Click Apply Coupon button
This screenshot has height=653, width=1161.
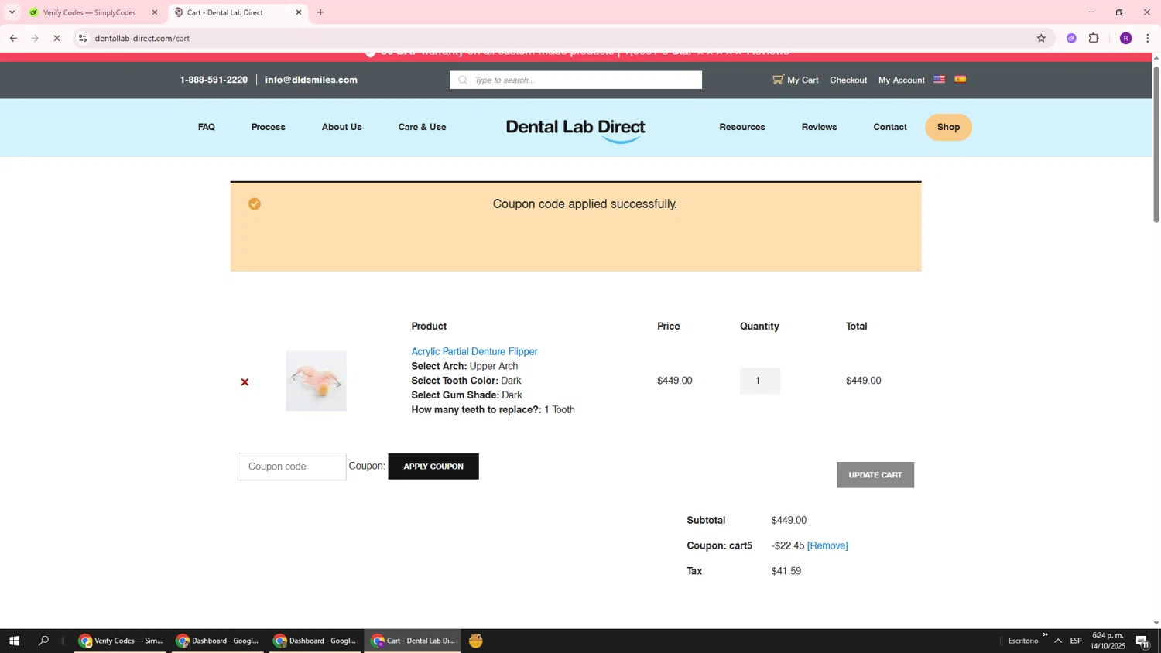433,467
